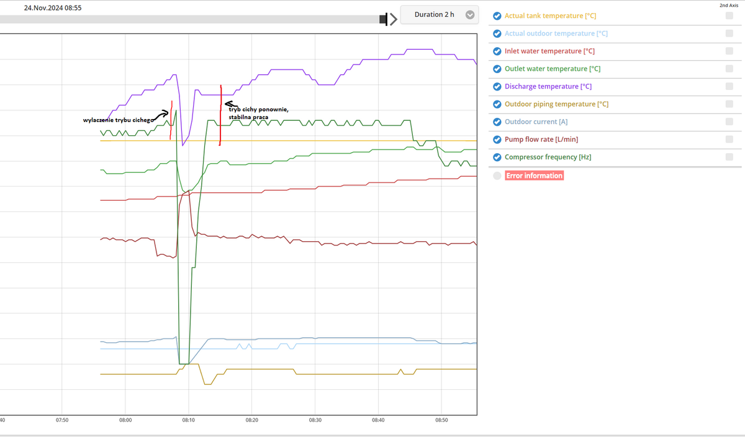Uncheck the Actual tank temperature series icon

click(x=497, y=16)
